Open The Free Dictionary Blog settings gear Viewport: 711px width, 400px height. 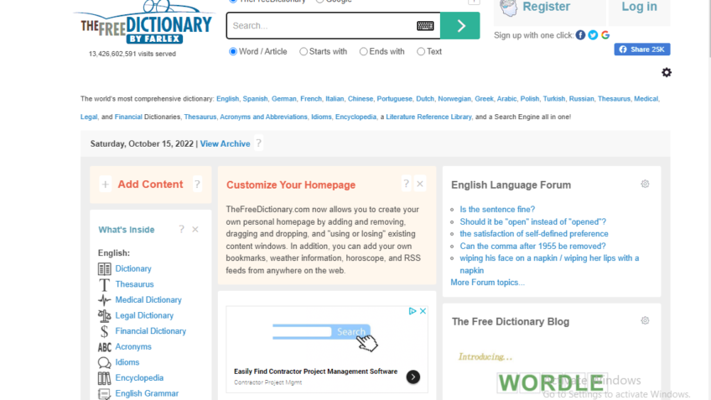click(645, 320)
